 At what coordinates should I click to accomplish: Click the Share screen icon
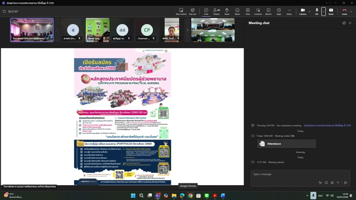tap(331, 11)
